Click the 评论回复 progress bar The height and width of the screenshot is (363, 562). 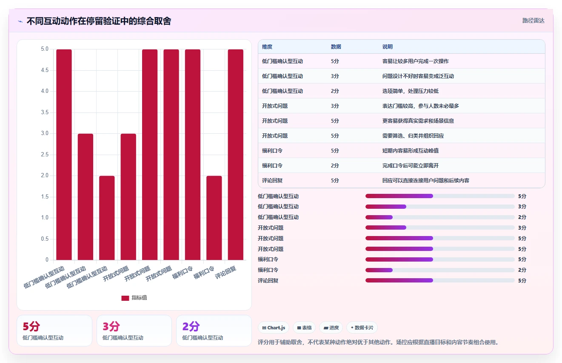point(440,280)
